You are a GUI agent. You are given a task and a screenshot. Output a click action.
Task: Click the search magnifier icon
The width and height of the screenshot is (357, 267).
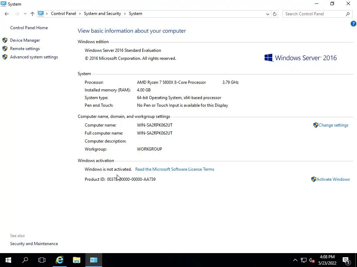pos(348,14)
